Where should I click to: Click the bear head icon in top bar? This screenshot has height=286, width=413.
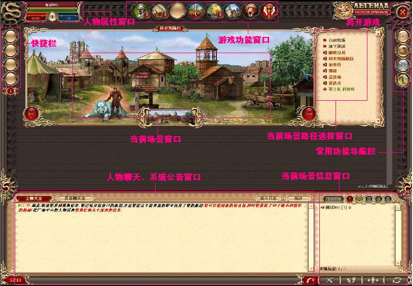click(250, 11)
